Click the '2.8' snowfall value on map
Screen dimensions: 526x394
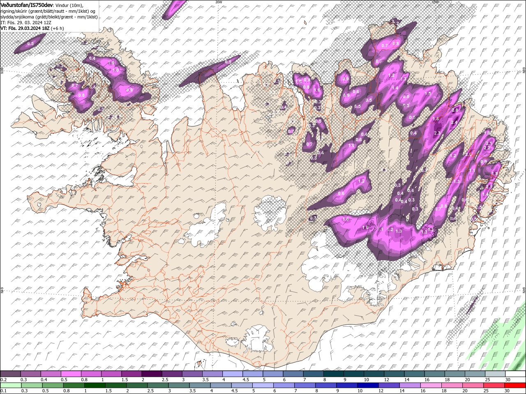point(455,110)
